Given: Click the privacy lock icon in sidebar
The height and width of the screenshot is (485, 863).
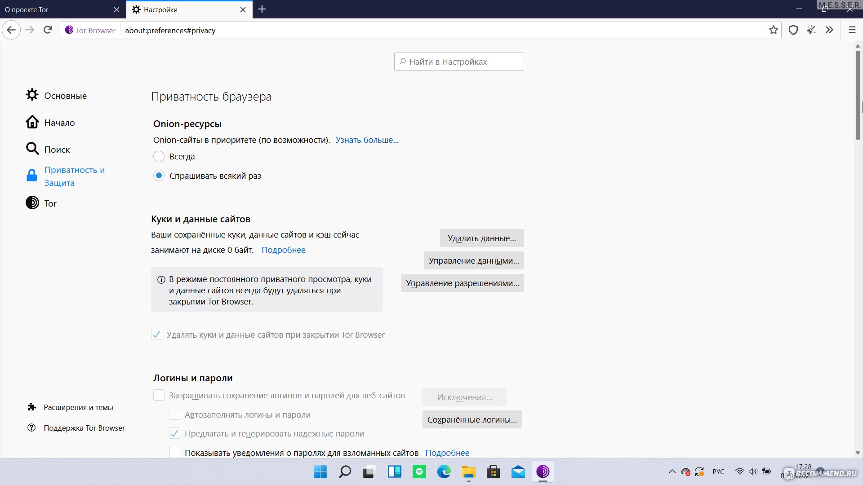Looking at the screenshot, I should tap(31, 176).
